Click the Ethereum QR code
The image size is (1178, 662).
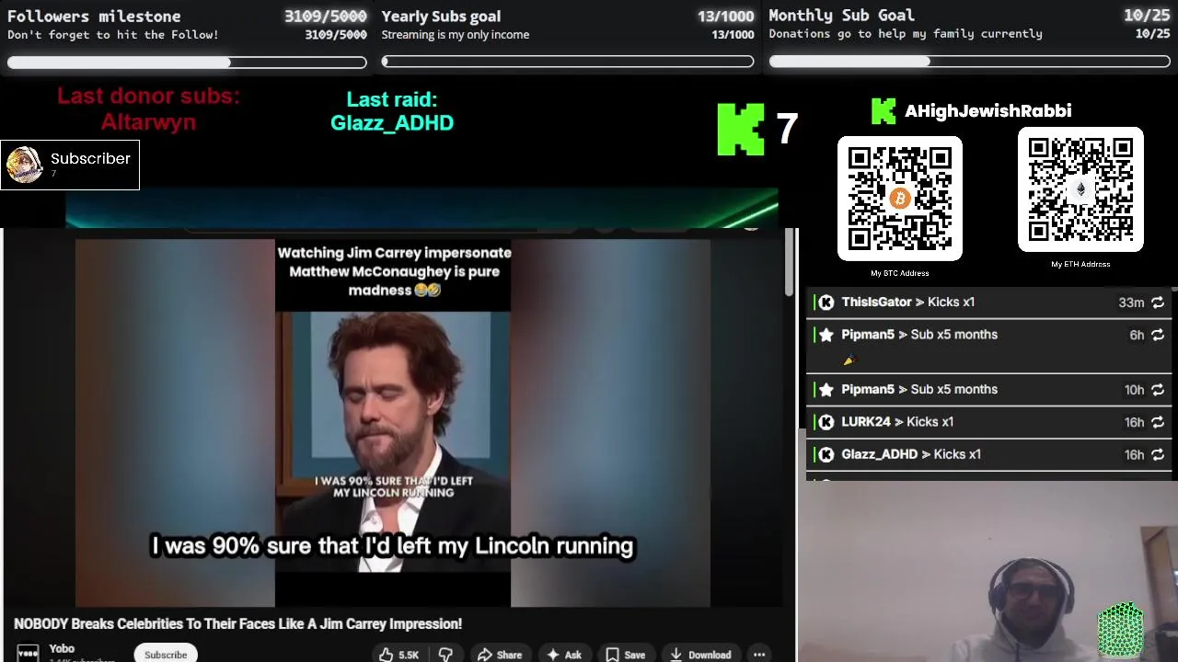tap(1080, 189)
